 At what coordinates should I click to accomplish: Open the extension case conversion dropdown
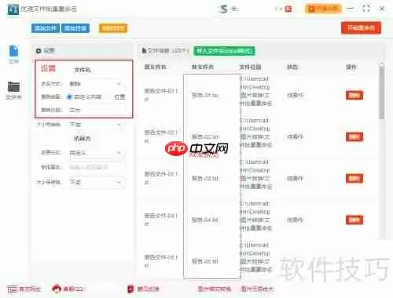tap(96, 182)
